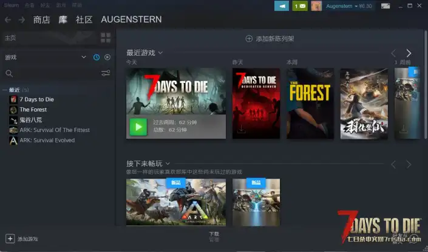Click the library search magnifier icon

(9, 73)
